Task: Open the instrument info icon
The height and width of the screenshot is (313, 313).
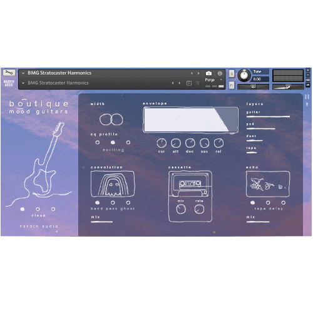Action: [x=220, y=73]
